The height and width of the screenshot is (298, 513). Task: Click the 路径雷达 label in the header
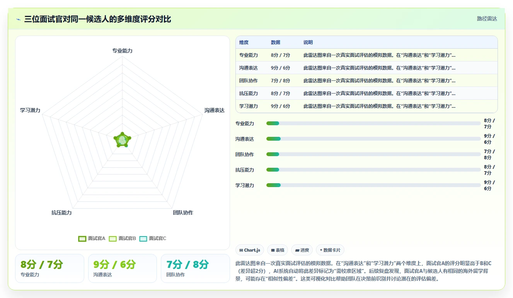tap(487, 19)
